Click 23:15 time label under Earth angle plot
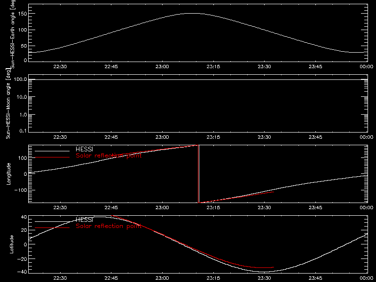 click(213, 67)
